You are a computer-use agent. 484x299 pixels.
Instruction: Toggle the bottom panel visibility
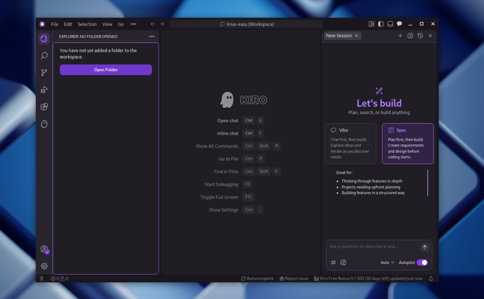click(x=389, y=24)
